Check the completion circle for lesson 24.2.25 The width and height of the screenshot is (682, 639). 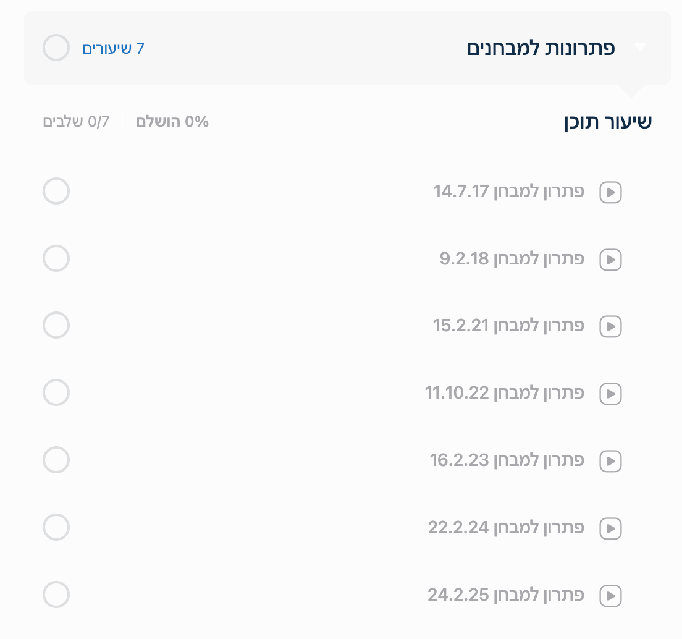pyautogui.click(x=56, y=595)
